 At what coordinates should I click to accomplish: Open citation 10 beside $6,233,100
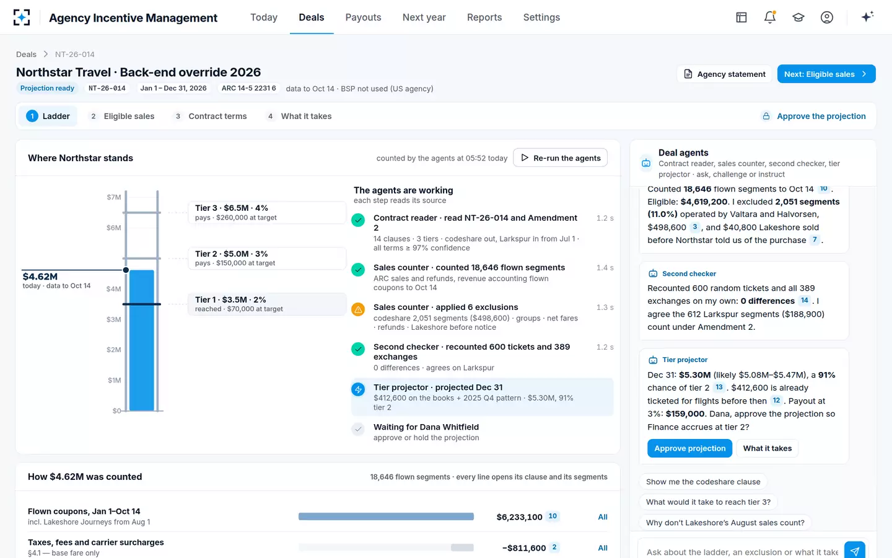pyautogui.click(x=553, y=516)
